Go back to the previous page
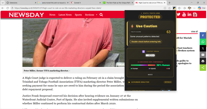This screenshot has width=207, height=109. click(x=3, y=8)
